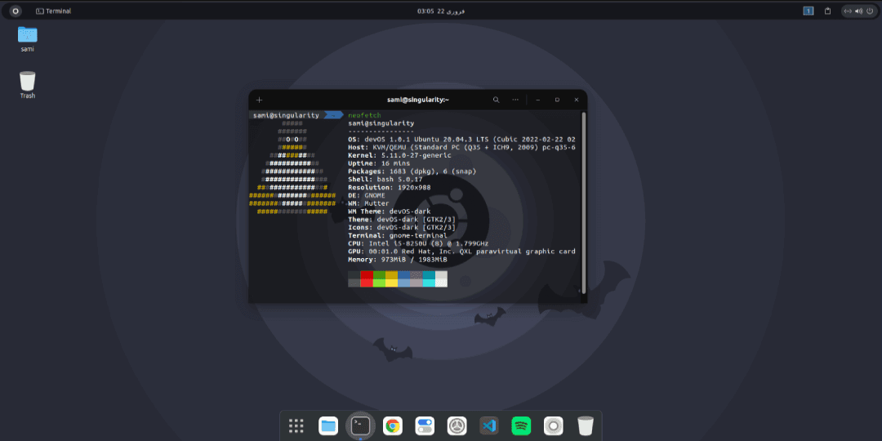Open Google Chrome from the dock
Screen dimensions: 882x441
click(x=393, y=425)
